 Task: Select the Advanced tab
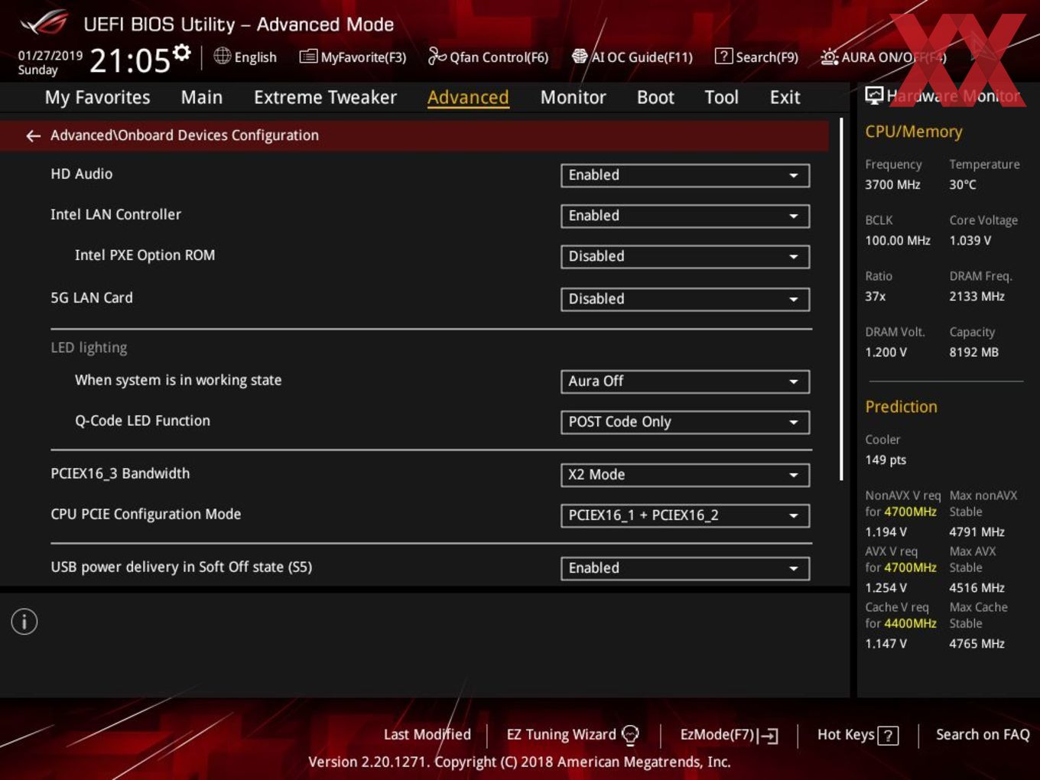pyautogui.click(x=468, y=98)
